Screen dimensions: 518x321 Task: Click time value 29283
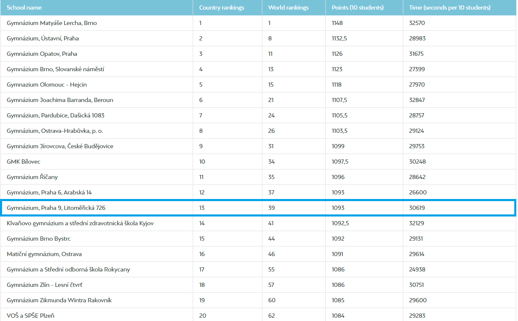pos(417,316)
